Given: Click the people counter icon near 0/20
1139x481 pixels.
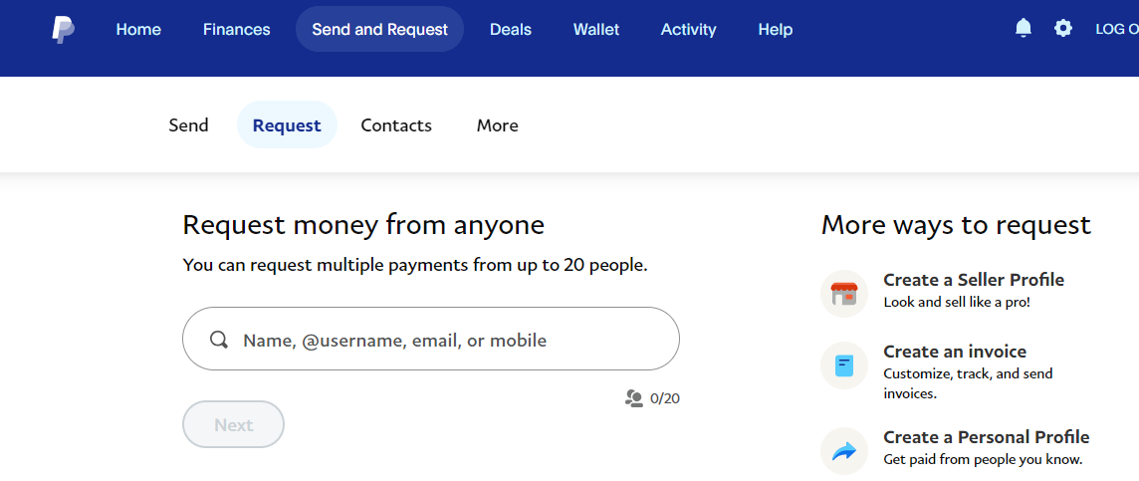Looking at the screenshot, I should [634, 398].
